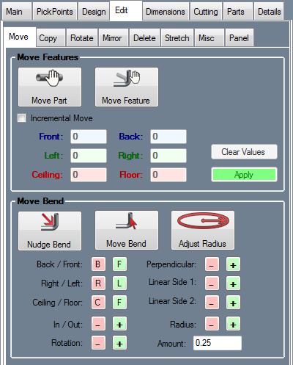This screenshot has height=365, width=293.
Task: Focus the Amount input field
Action: (218, 343)
